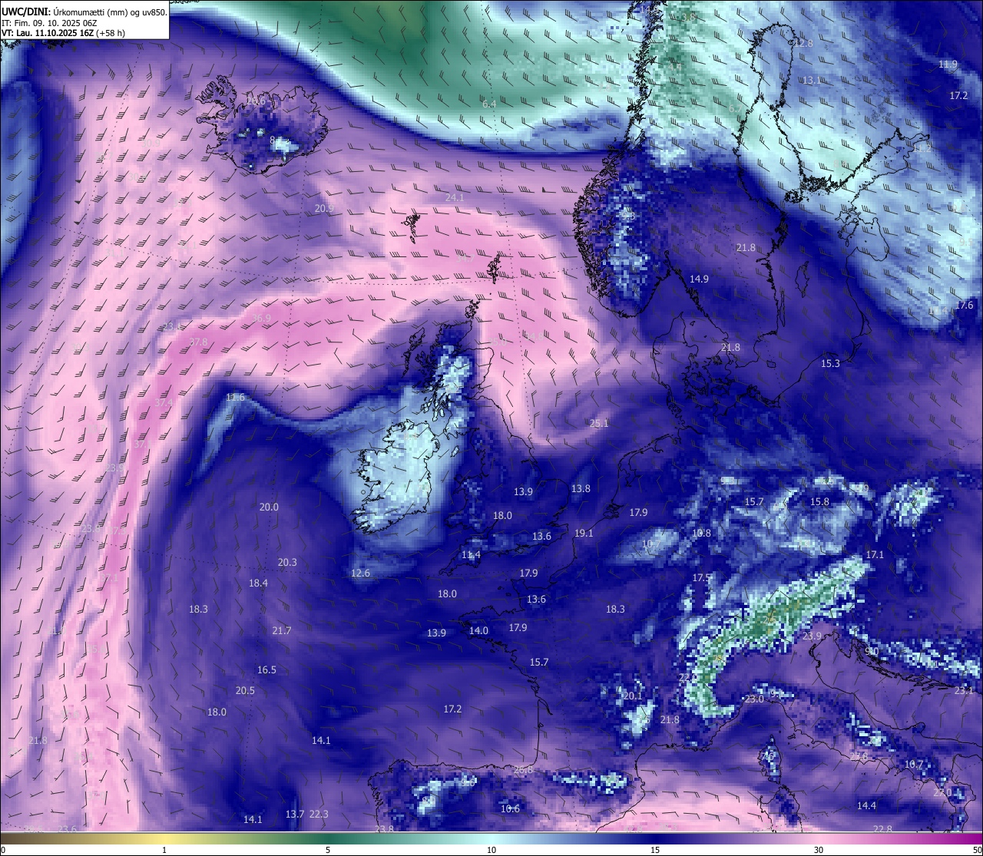Click the 20.9 value south of Iceland
The width and height of the screenshot is (983, 856).
point(324,208)
